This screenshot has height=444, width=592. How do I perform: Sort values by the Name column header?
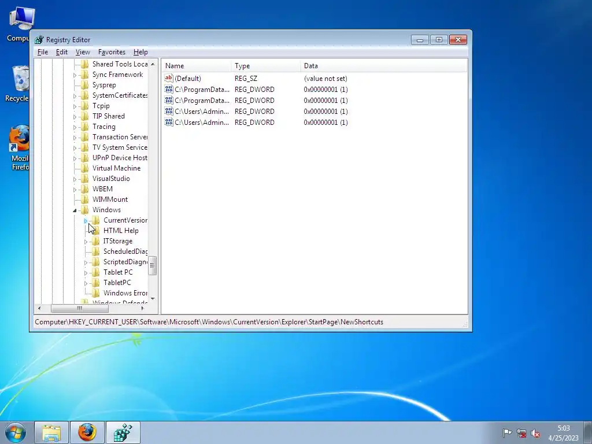(x=197, y=66)
